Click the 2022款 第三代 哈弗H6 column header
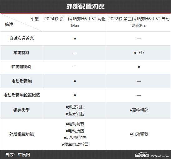Screen dimensions: 171x159 tap(139, 22)
